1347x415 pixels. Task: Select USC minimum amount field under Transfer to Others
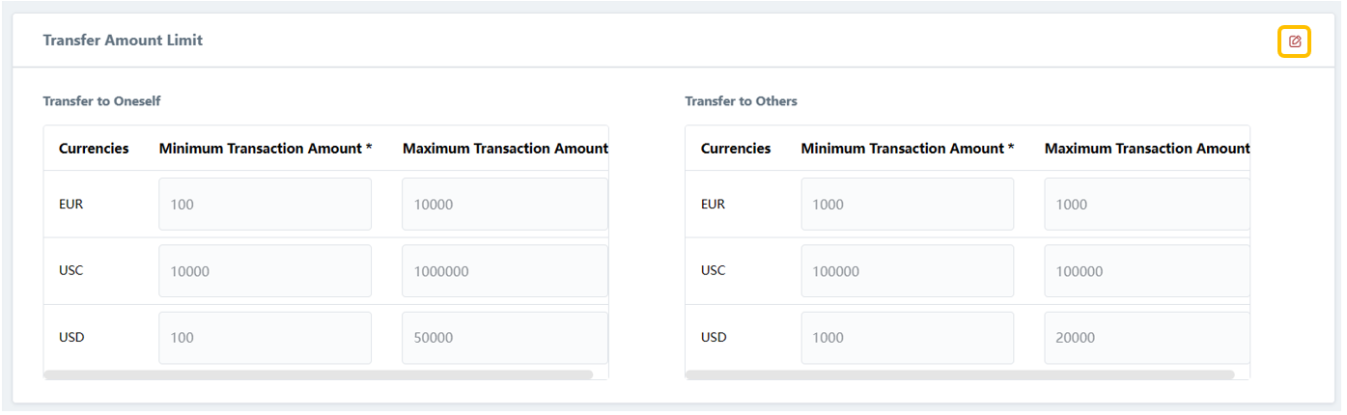point(907,271)
